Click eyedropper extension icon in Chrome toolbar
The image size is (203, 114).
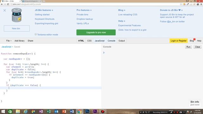click(188, 4)
